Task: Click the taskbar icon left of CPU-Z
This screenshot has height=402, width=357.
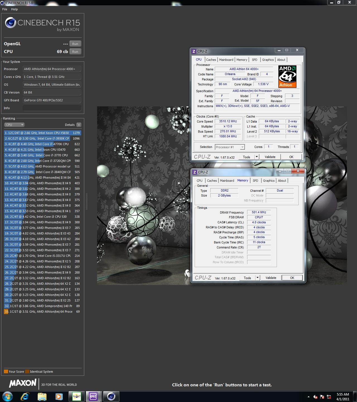Action: [76, 396]
